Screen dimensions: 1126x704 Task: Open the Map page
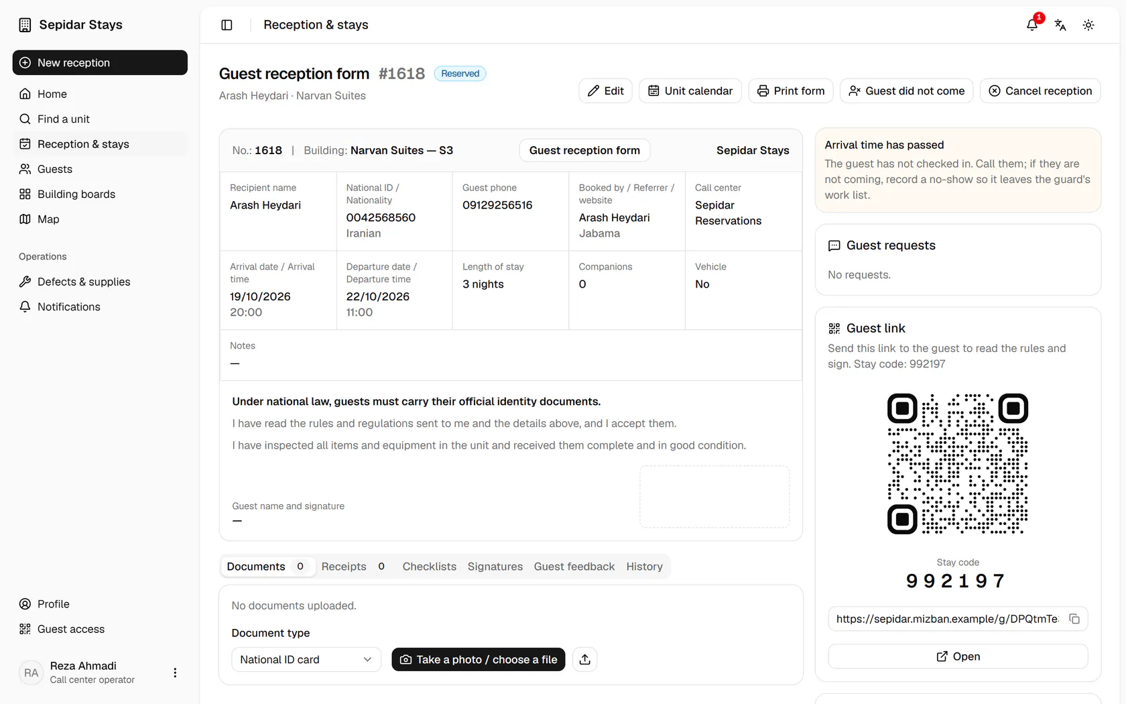pos(100,219)
